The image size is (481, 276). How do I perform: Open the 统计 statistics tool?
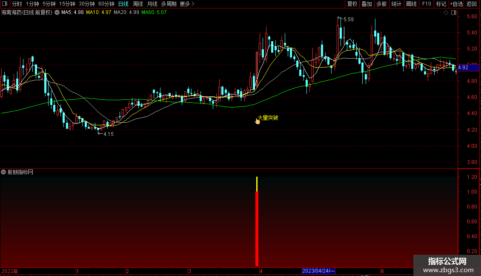click(396, 4)
